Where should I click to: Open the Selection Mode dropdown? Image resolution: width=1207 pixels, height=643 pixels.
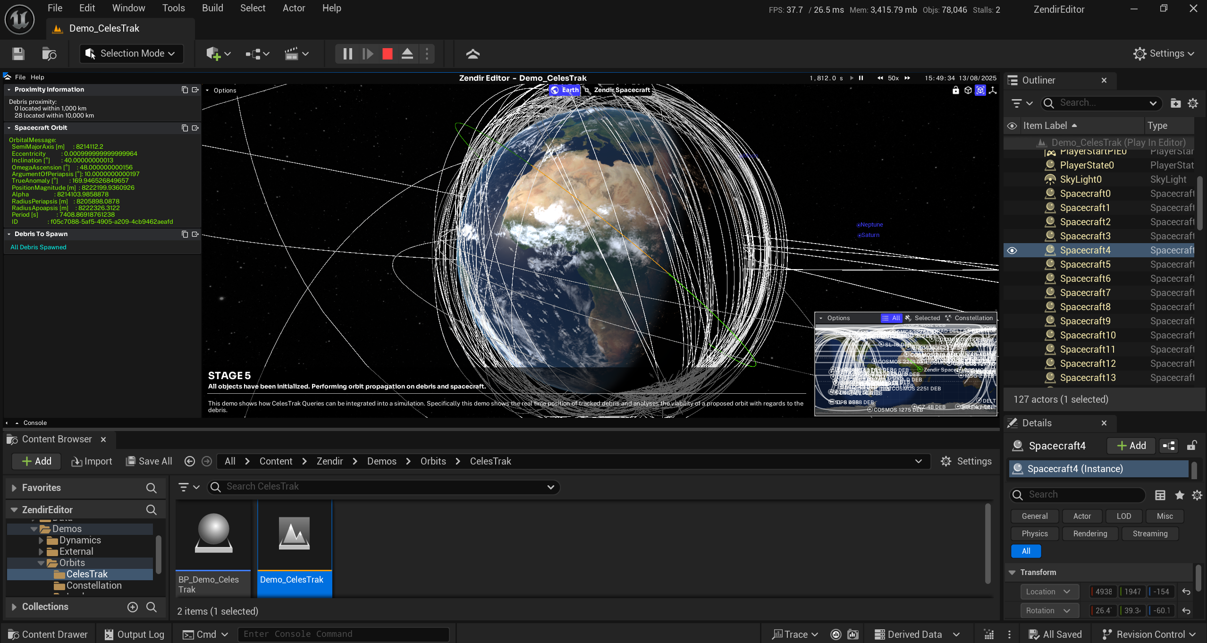(x=131, y=54)
